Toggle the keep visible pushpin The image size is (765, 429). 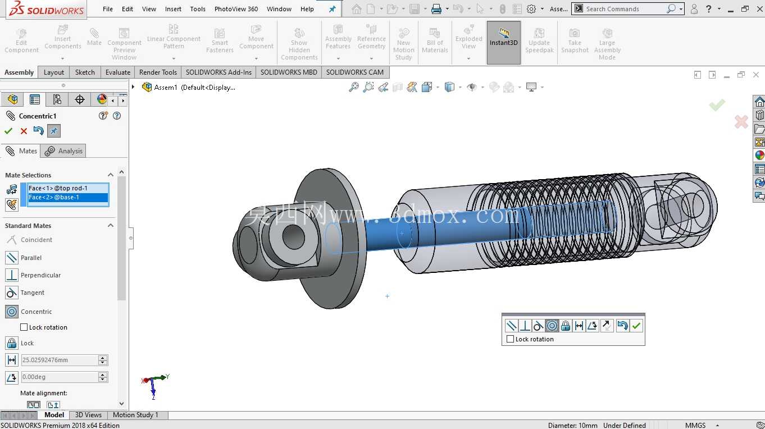tap(53, 131)
